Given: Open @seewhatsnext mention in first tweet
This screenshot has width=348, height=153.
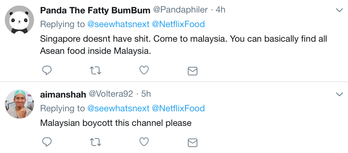Looking at the screenshot, I should pyautogui.click(x=119, y=24).
